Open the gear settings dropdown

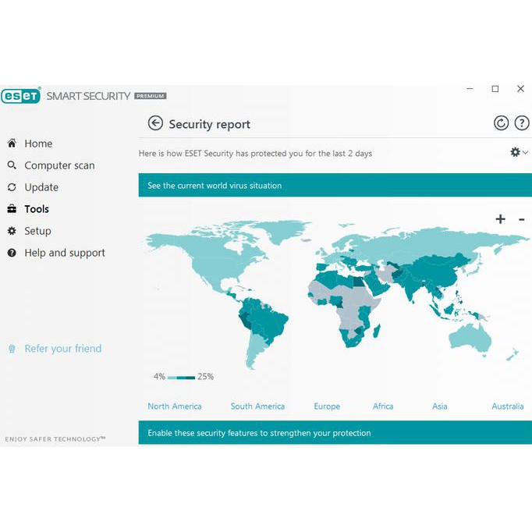(x=518, y=153)
